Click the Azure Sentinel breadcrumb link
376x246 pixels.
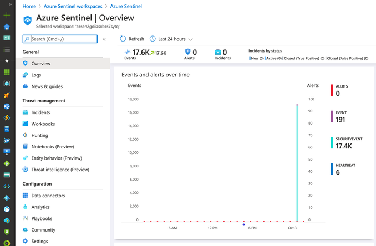(x=126, y=6)
